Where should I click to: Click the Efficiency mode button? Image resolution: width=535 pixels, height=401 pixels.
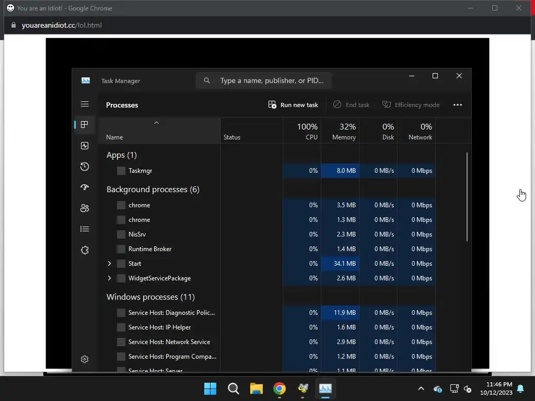(411, 104)
